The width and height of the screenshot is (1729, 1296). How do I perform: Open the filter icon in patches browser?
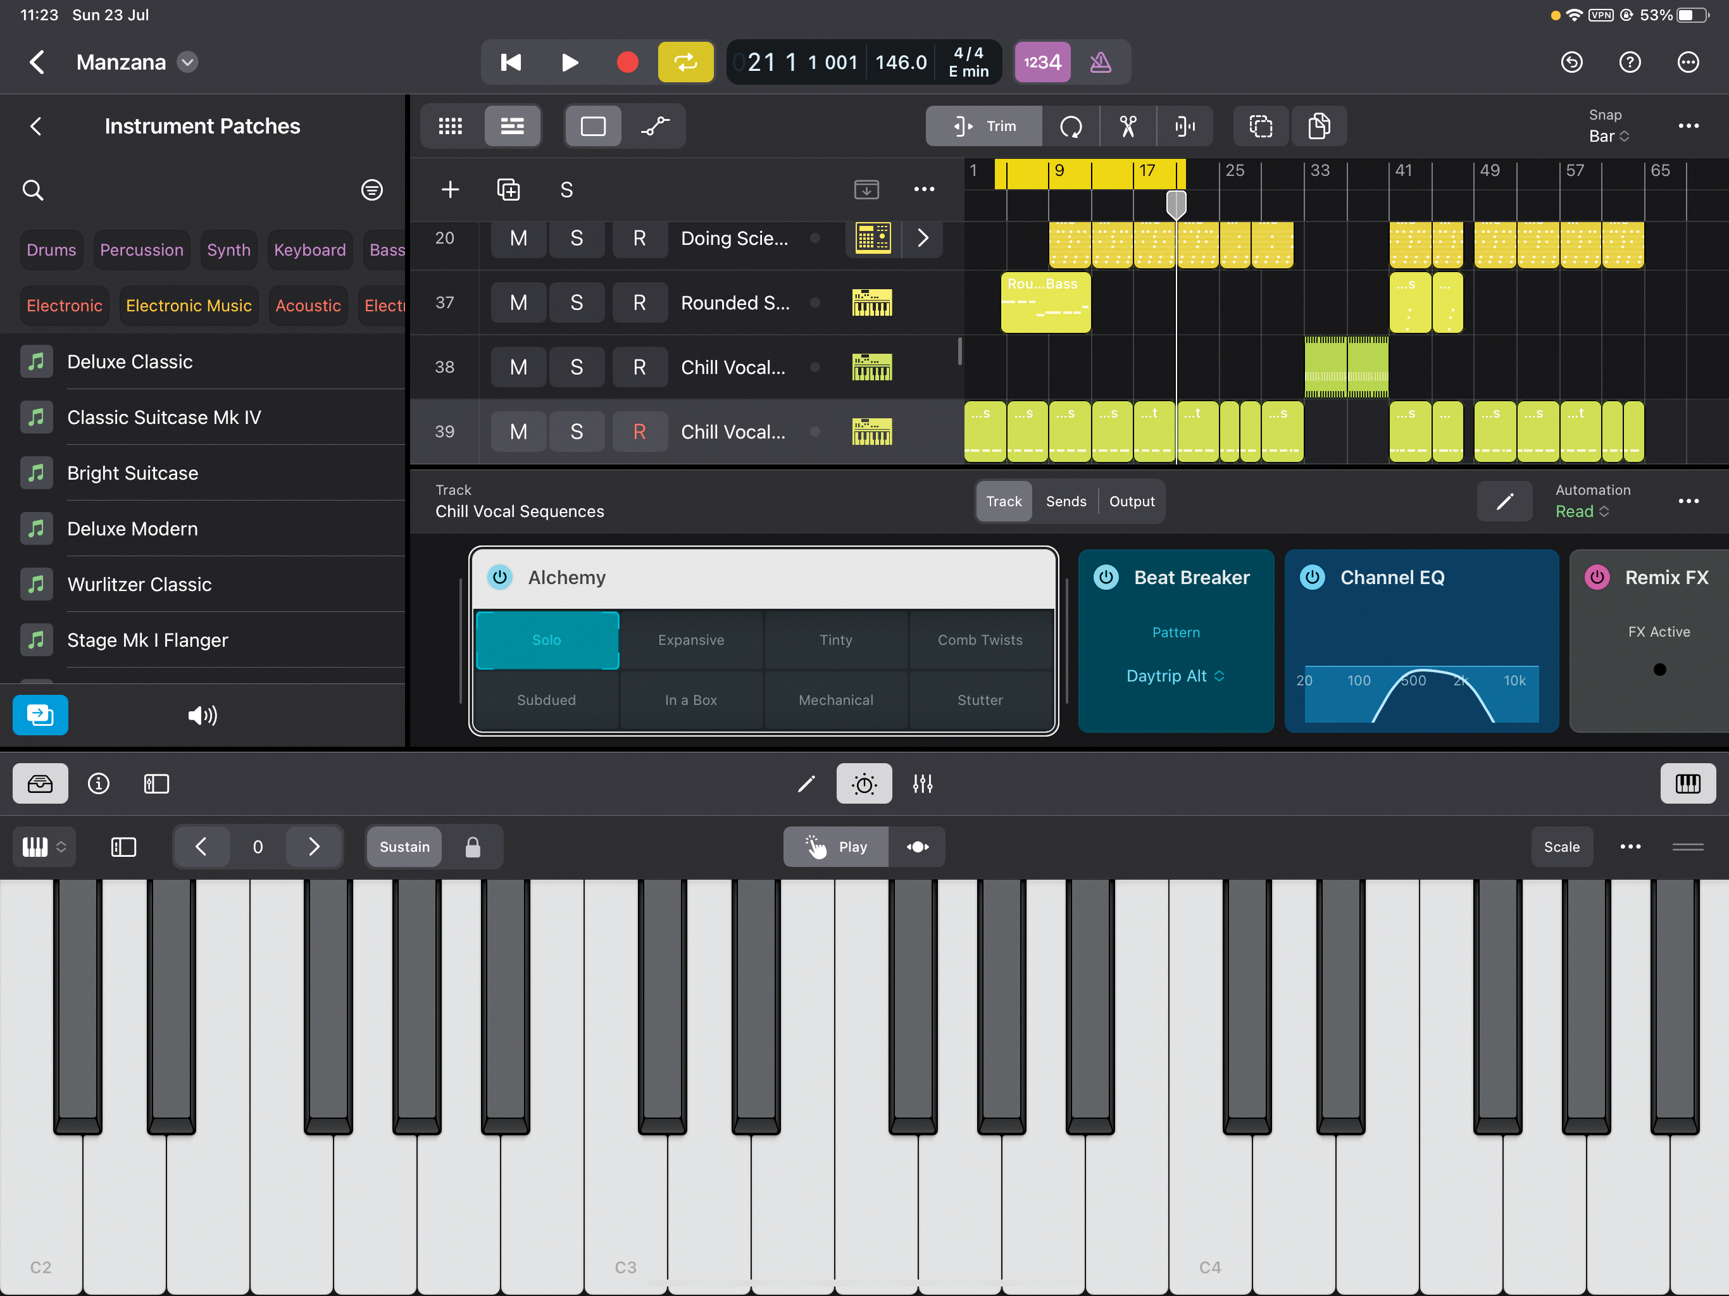click(x=372, y=189)
